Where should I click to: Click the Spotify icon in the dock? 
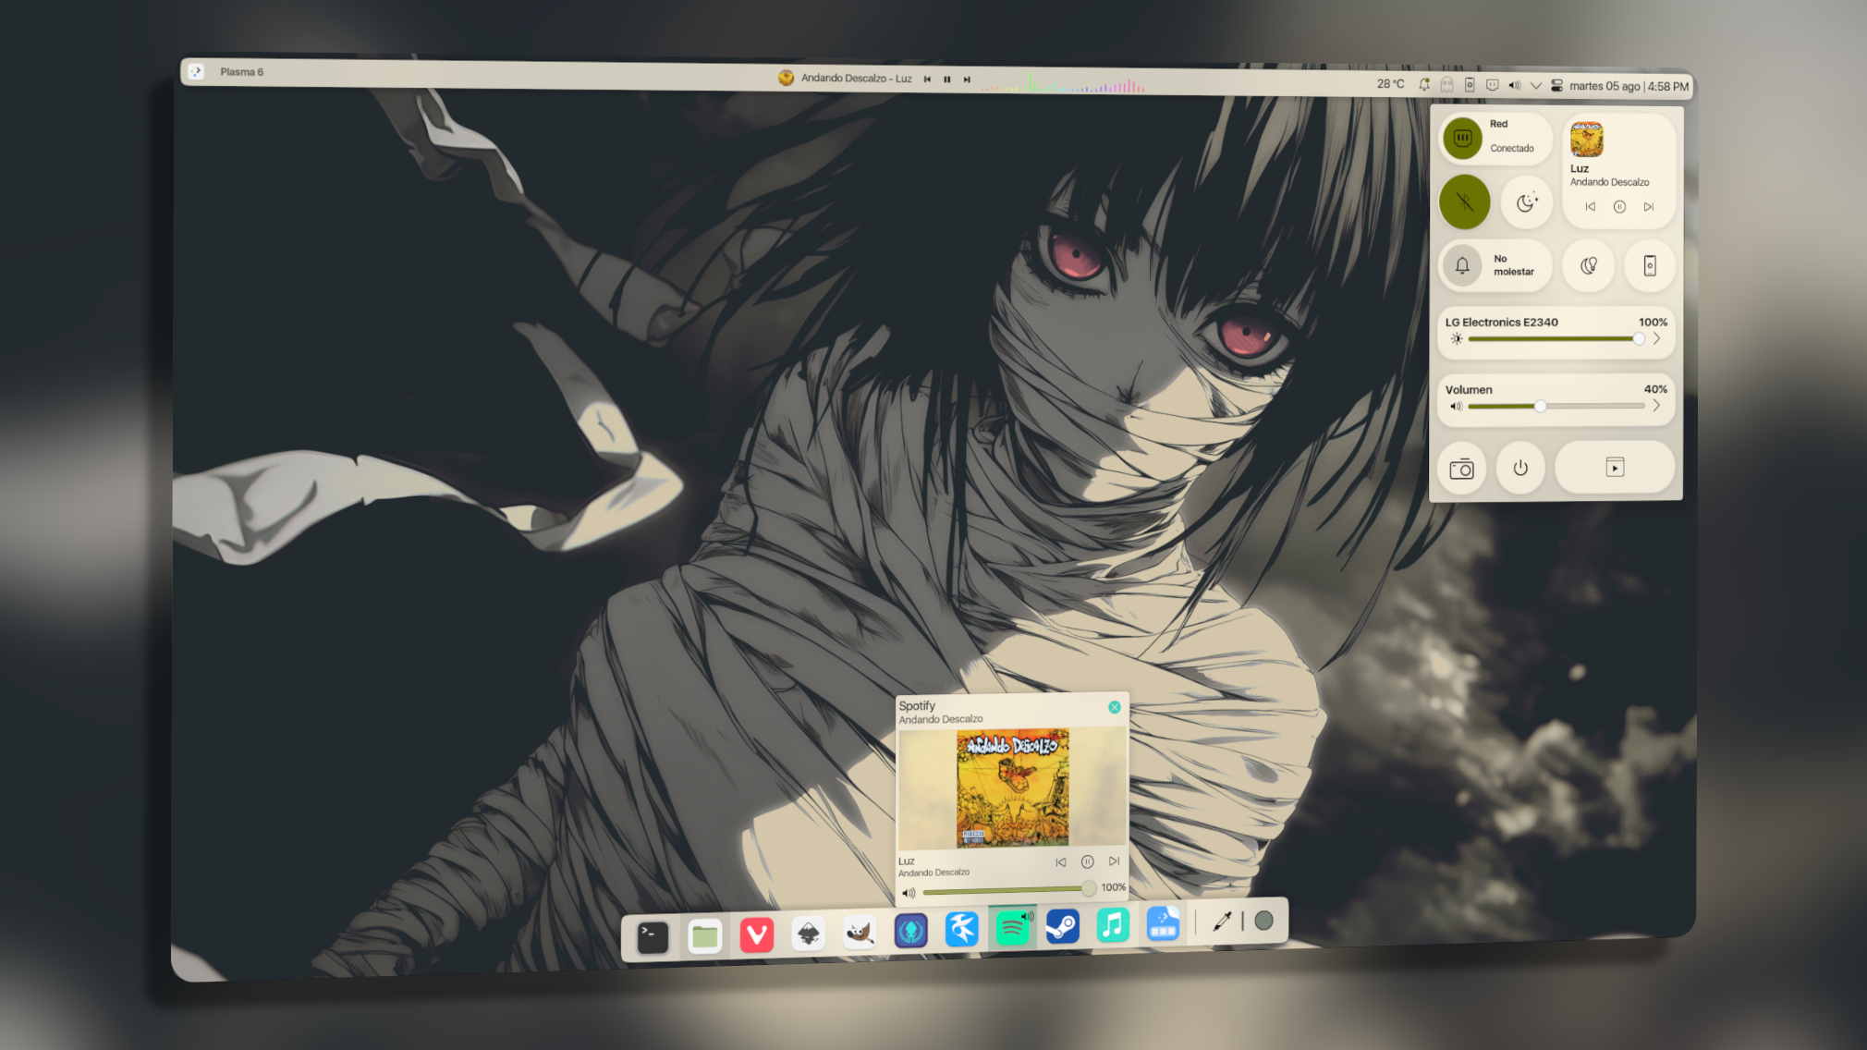pos(1012,927)
